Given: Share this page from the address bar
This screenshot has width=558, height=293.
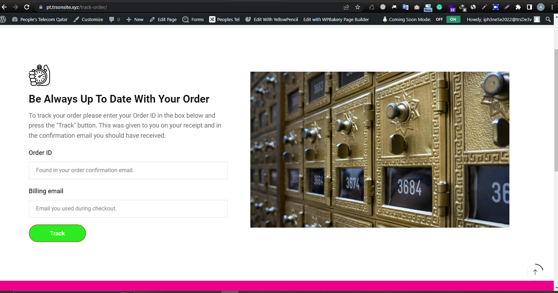Looking at the screenshot, I should pos(346,7).
